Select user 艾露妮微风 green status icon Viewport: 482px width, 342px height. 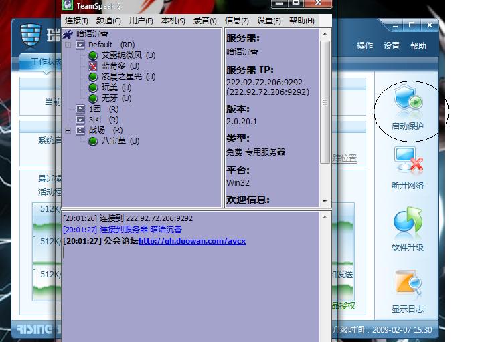pyautogui.click(x=93, y=55)
